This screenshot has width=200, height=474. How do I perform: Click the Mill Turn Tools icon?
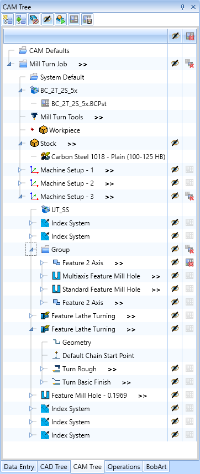point(34,117)
